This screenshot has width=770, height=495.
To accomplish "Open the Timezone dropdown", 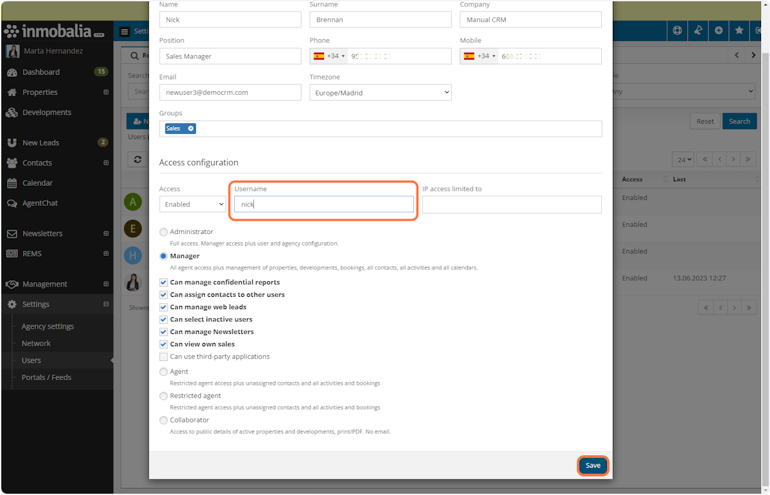I will (x=380, y=92).
